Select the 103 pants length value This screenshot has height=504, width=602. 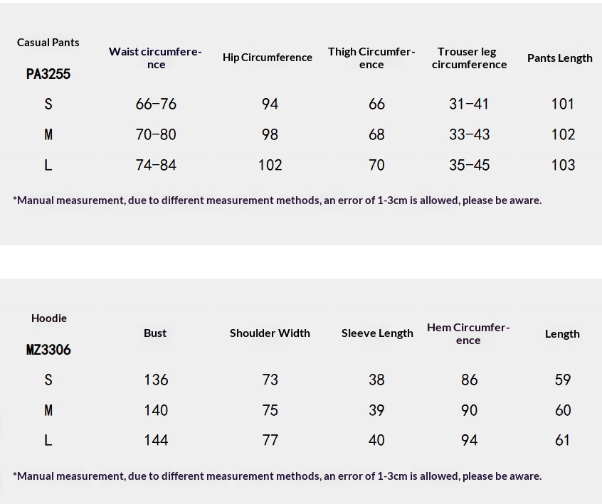tap(562, 165)
